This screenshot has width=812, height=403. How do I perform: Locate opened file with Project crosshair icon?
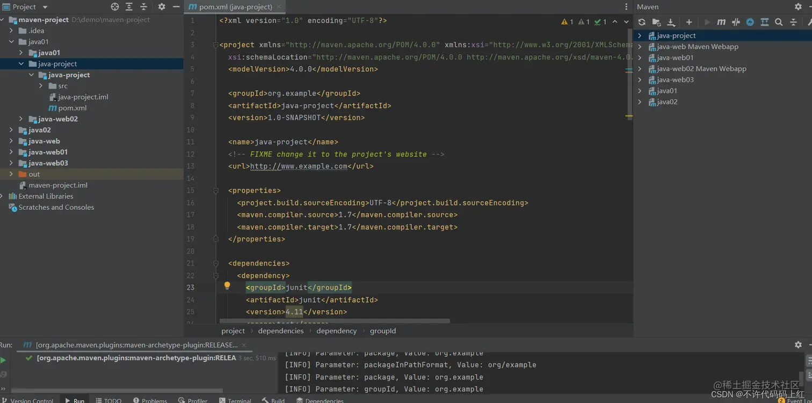click(115, 7)
